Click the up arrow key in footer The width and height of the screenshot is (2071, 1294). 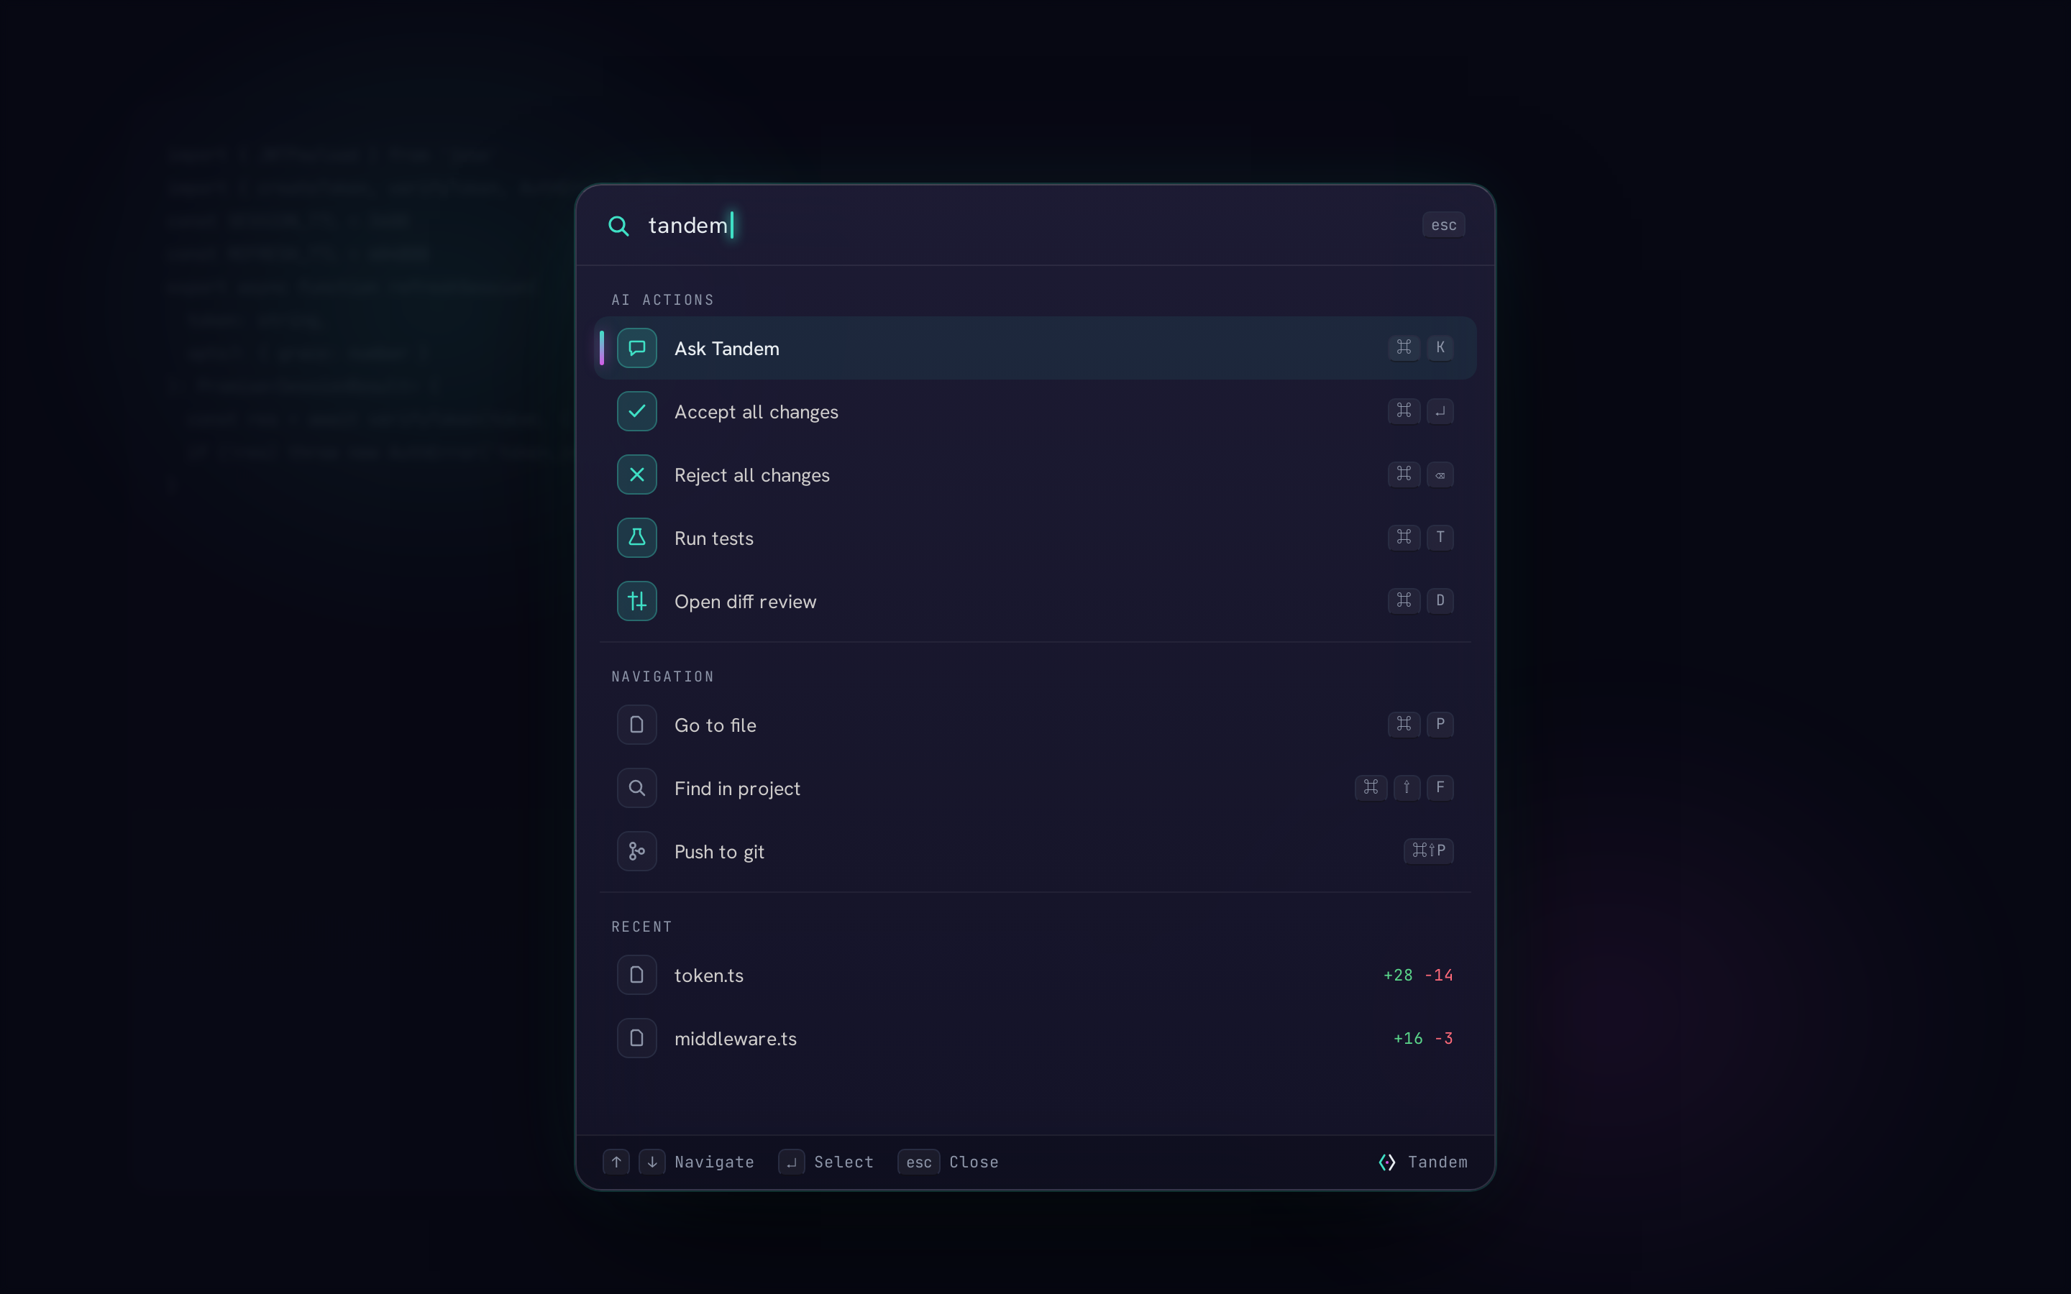pyautogui.click(x=616, y=1162)
